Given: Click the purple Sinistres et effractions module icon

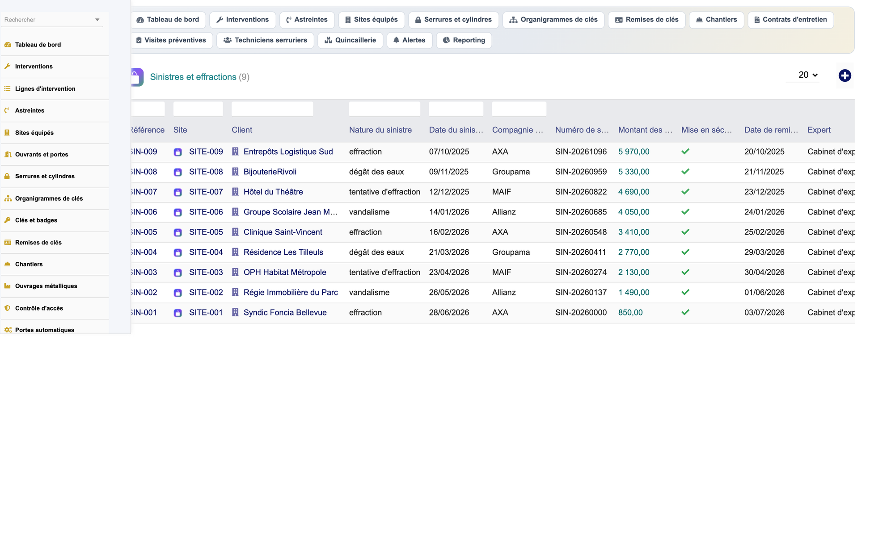Looking at the screenshot, I should click(x=137, y=77).
